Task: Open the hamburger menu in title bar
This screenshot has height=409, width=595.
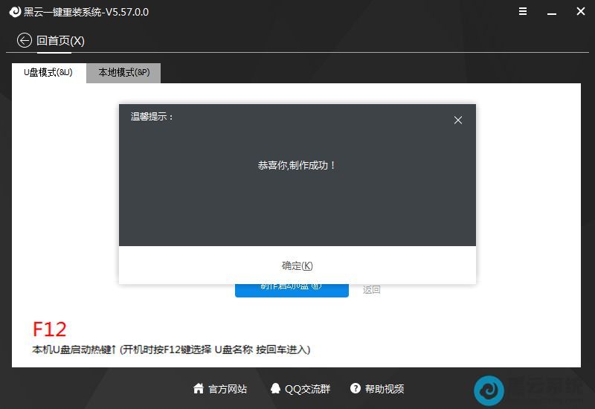Action: tap(523, 12)
